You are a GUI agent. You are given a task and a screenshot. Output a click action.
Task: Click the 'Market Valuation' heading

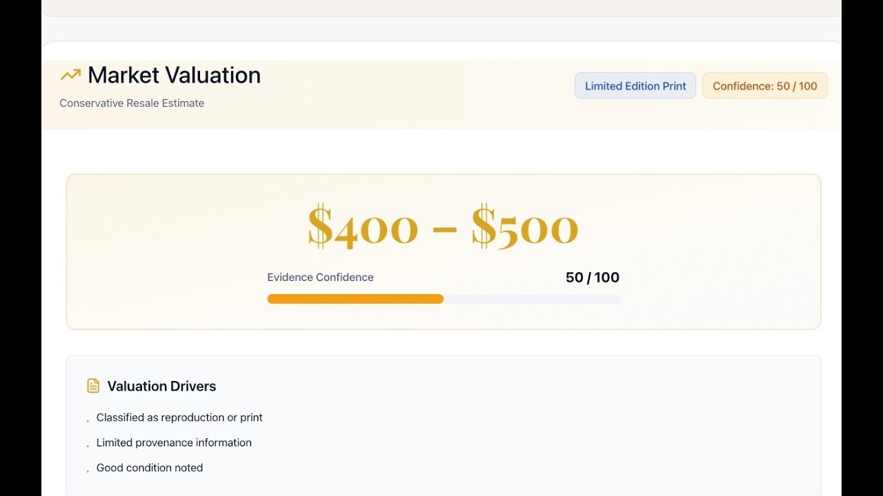(174, 75)
